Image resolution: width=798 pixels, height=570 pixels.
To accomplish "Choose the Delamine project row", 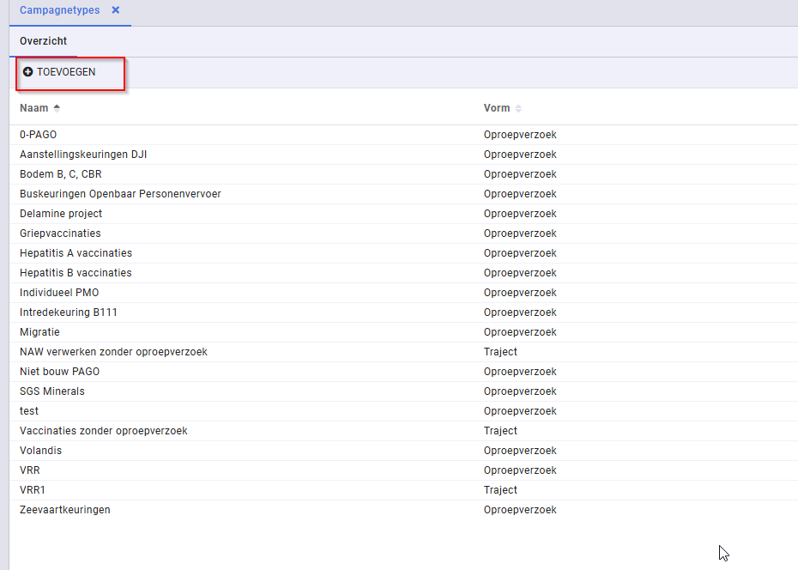I will click(x=403, y=214).
